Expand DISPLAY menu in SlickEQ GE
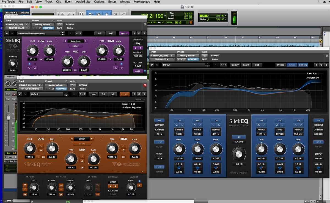The width and height of the screenshot is (330, 203). [x=139, y=99]
